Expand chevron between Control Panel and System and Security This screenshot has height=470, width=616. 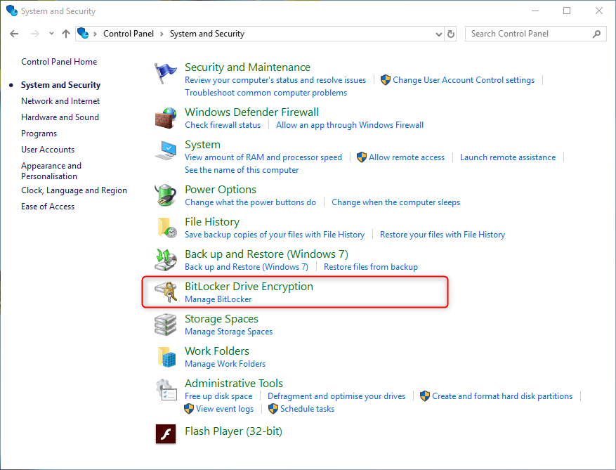[162, 34]
